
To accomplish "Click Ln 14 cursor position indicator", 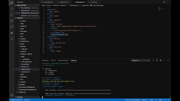I will click(132, 100).
